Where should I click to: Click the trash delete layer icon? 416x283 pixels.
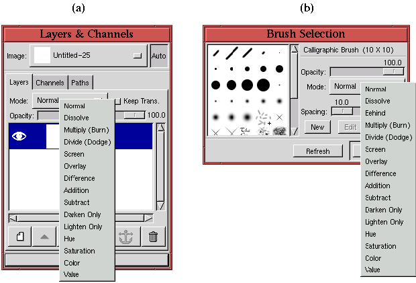tap(153, 236)
